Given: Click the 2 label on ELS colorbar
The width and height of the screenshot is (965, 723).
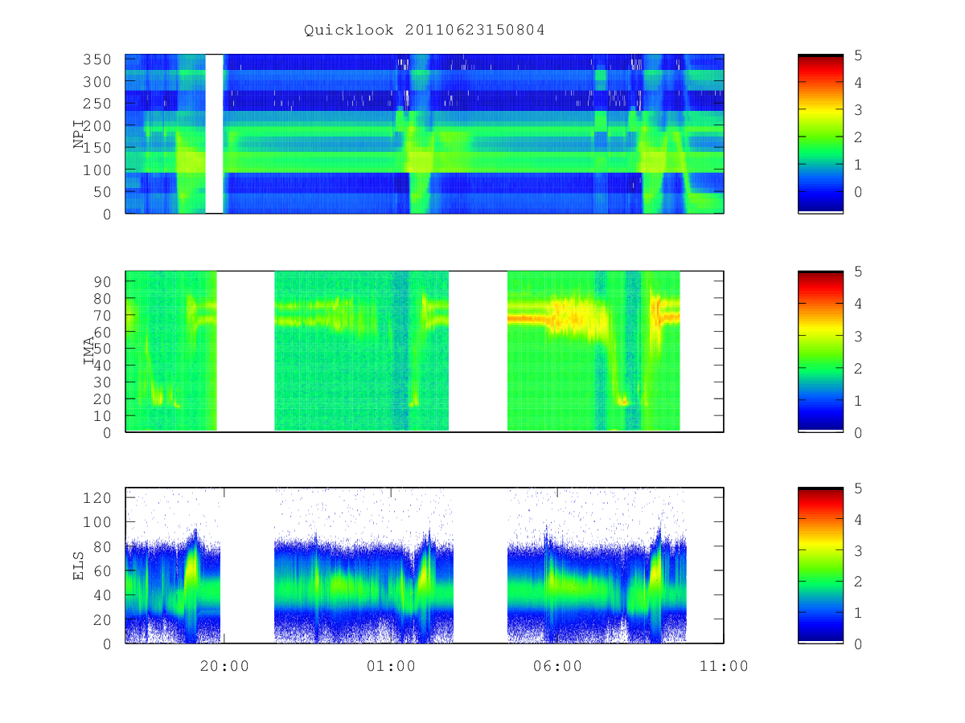Looking at the screenshot, I should (x=859, y=582).
